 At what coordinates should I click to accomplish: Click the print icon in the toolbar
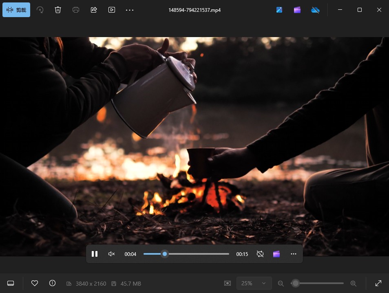pos(76,10)
